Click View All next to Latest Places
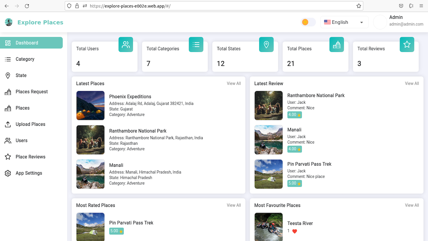Viewport: 428px width, 241px height. [233, 83]
